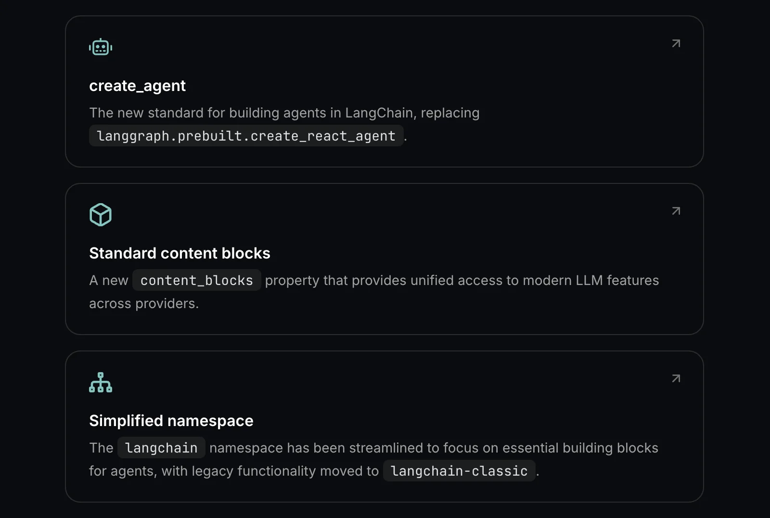This screenshot has height=518, width=770.
Task: Select the hierarchy icon on Simplified namespace card
Action: (x=101, y=382)
